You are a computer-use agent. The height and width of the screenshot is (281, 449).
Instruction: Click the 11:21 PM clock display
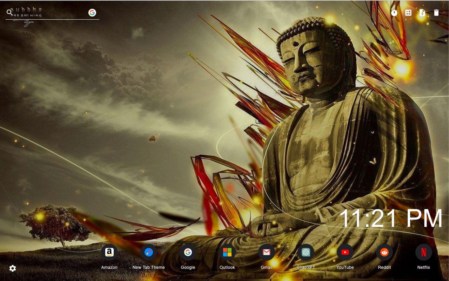pyautogui.click(x=391, y=218)
